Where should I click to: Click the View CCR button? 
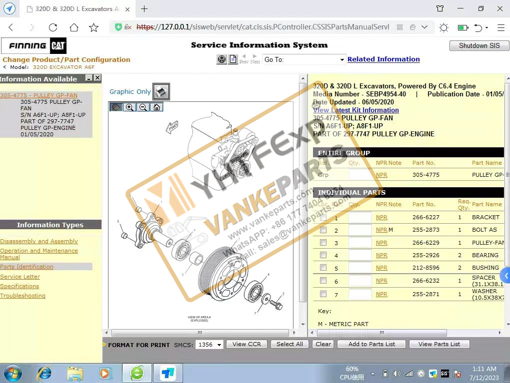click(246, 344)
